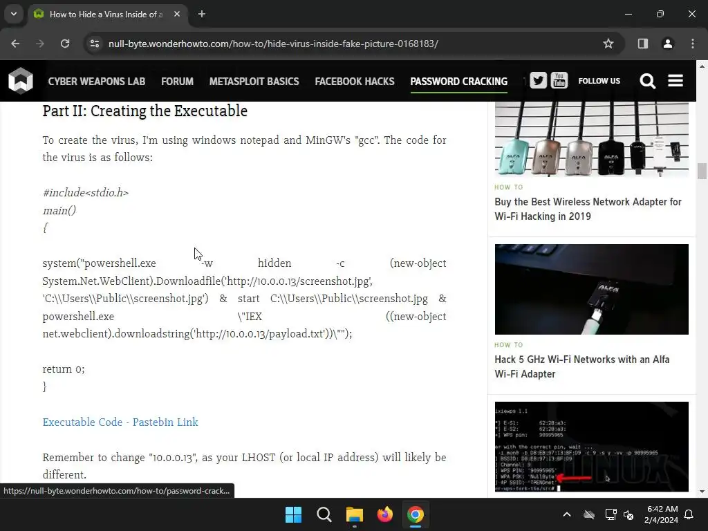708x531 pixels.
Task: Open the Chrome profile icon
Action: tap(667, 44)
